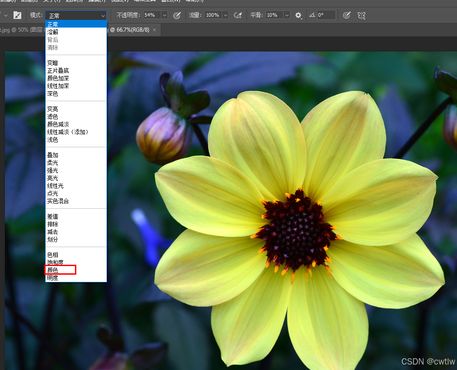Select 溶解 blend mode

[76, 32]
